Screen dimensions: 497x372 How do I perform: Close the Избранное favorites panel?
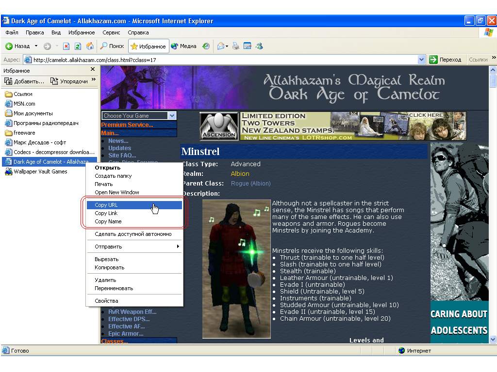pyautogui.click(x=93, y=69)
